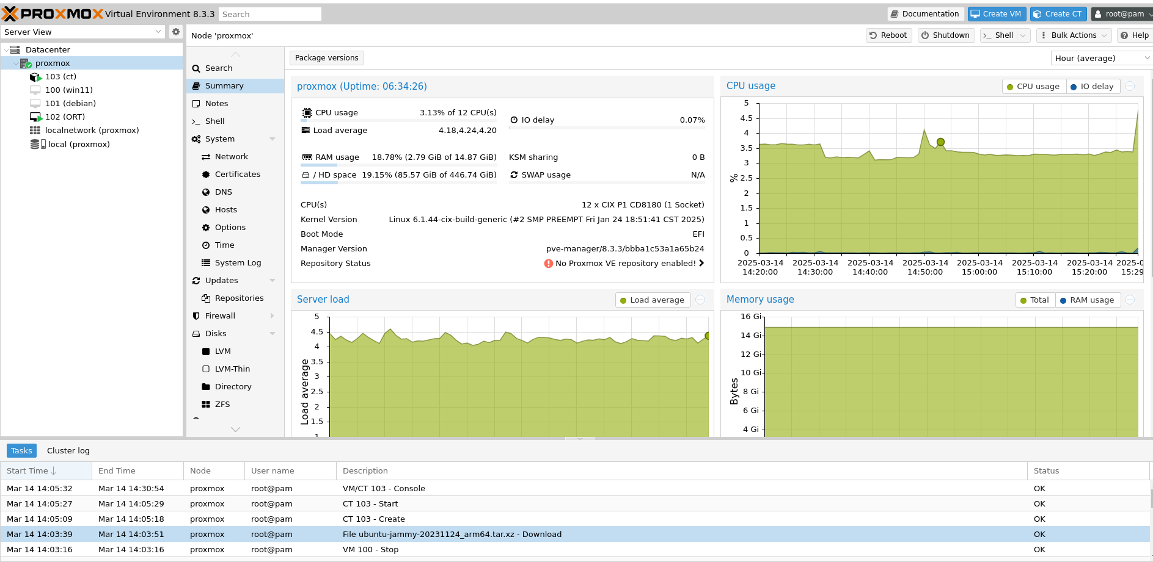1153x562 pixels.
Task: Collapse the Updates menu section
Action: click(x=273, y=281)
